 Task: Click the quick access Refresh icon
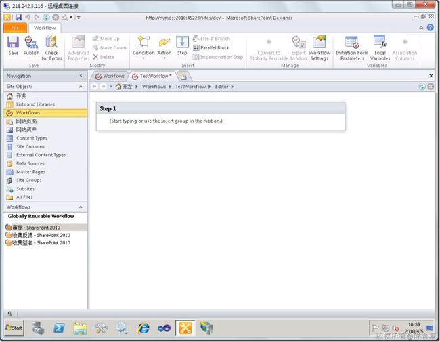click(x=46, y=18)
